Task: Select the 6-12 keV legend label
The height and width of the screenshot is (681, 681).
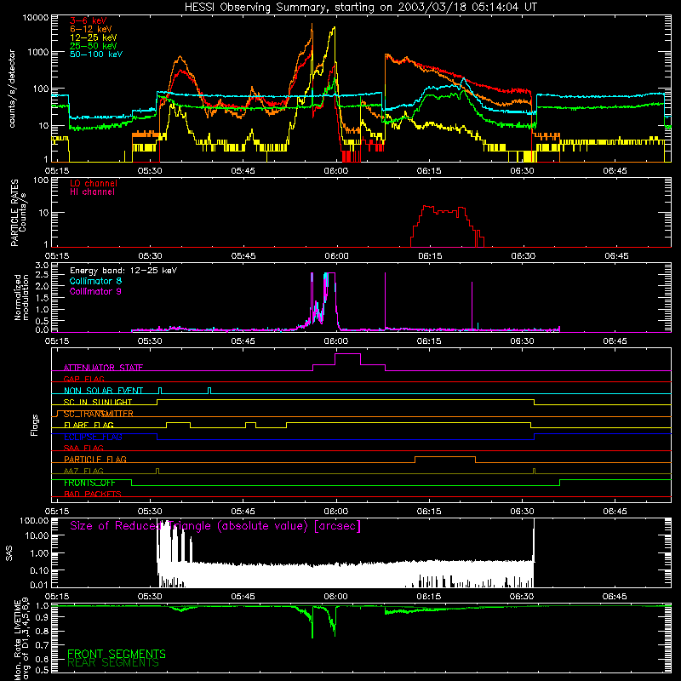Action: click(x=91, y=29)
